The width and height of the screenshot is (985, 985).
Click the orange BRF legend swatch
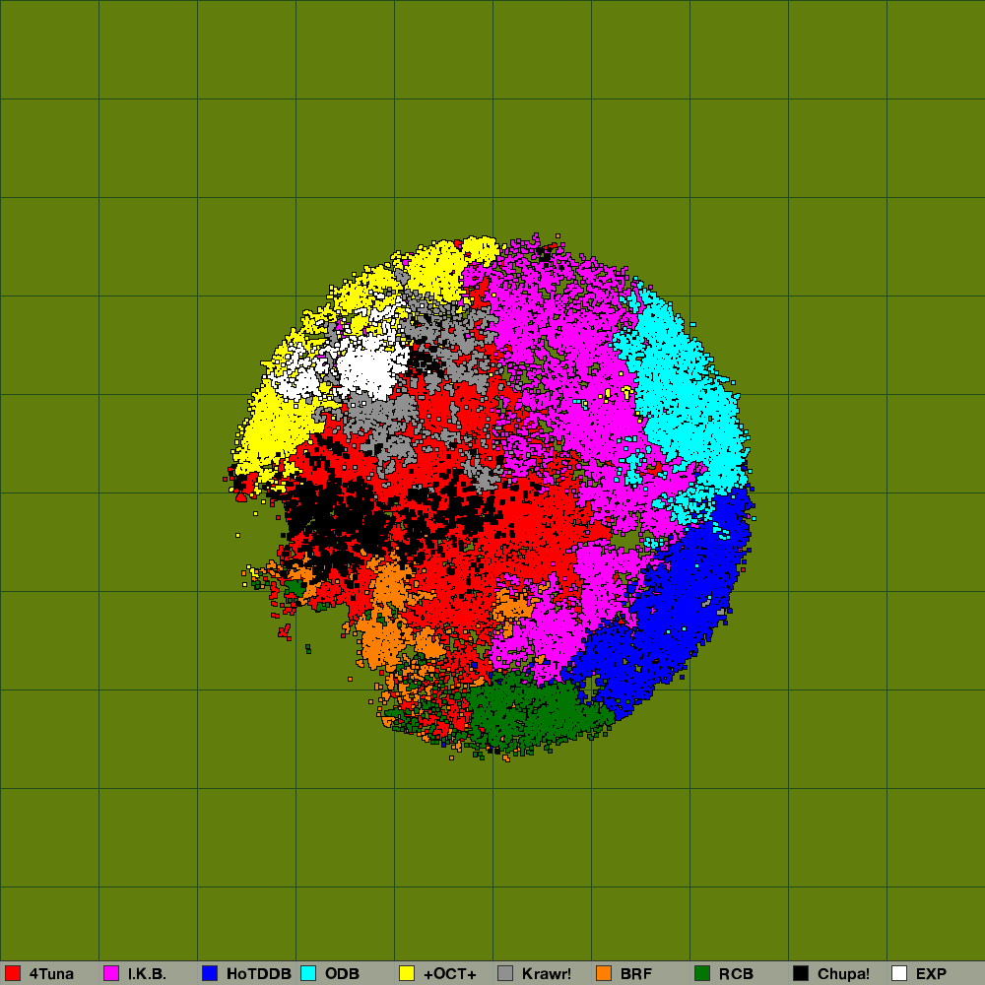pos(604,973)
